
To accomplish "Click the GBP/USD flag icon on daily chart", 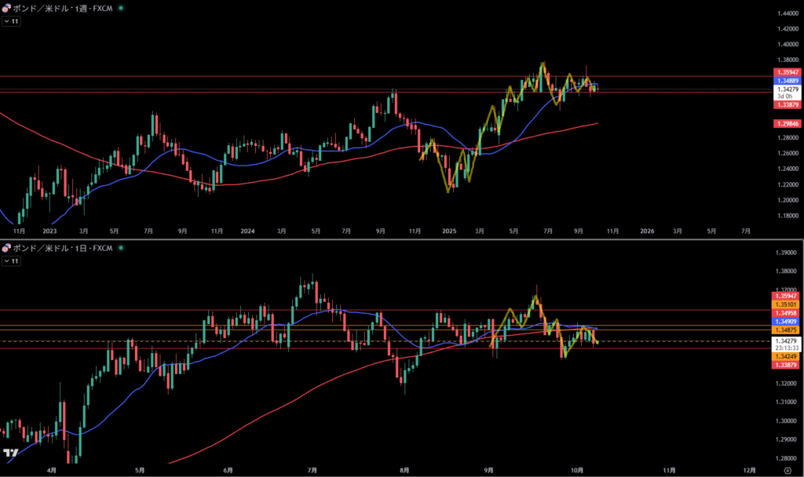I will pos(5,248).
